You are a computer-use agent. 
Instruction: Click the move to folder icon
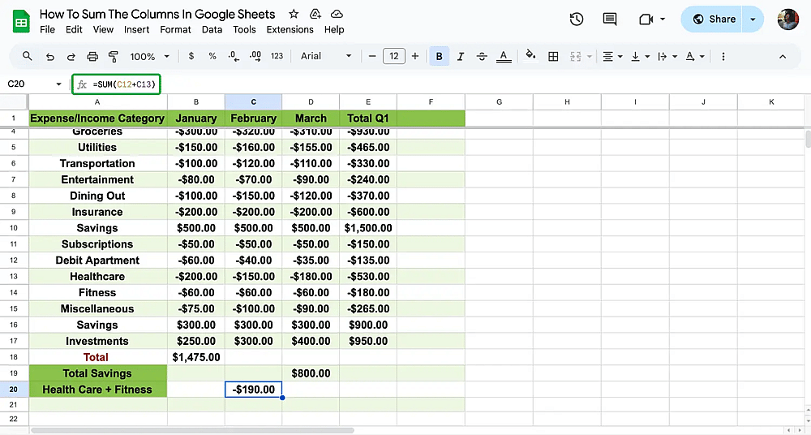pyautogui.click(x=315, y=14)
